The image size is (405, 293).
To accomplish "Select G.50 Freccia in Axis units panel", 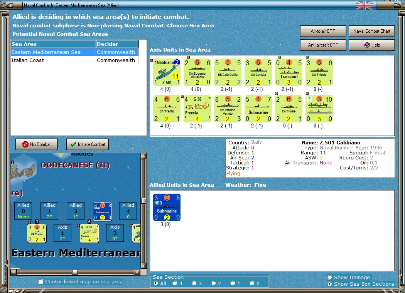I will tap(197, 109).
